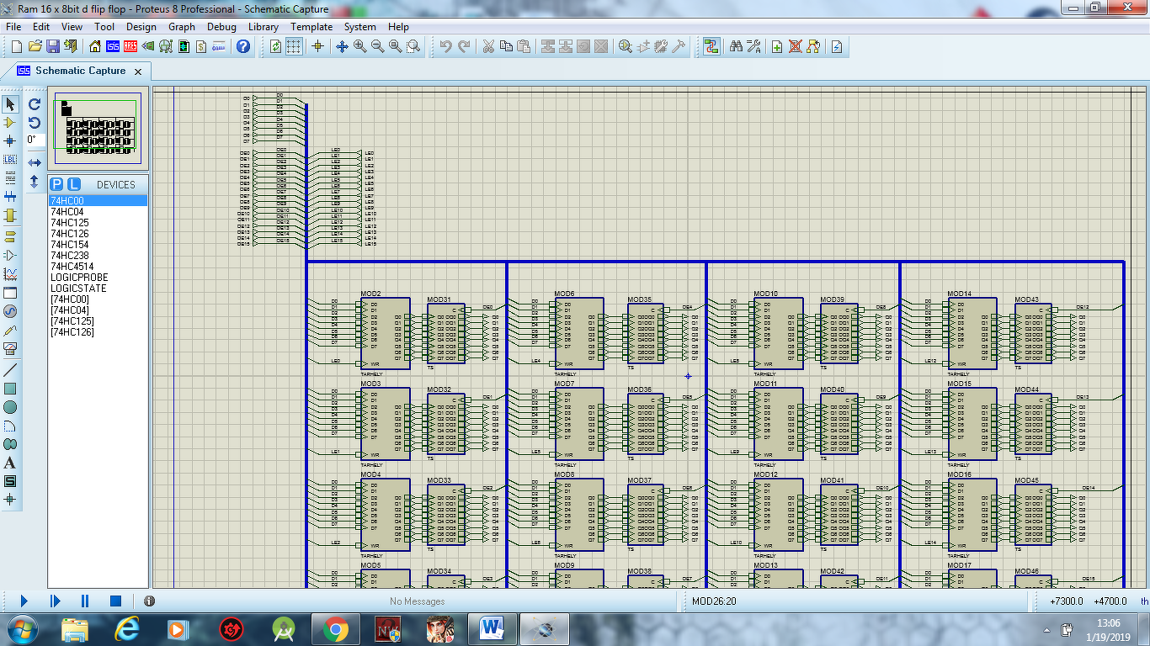Zoom to view entire sheet

[x=396, y=46]
